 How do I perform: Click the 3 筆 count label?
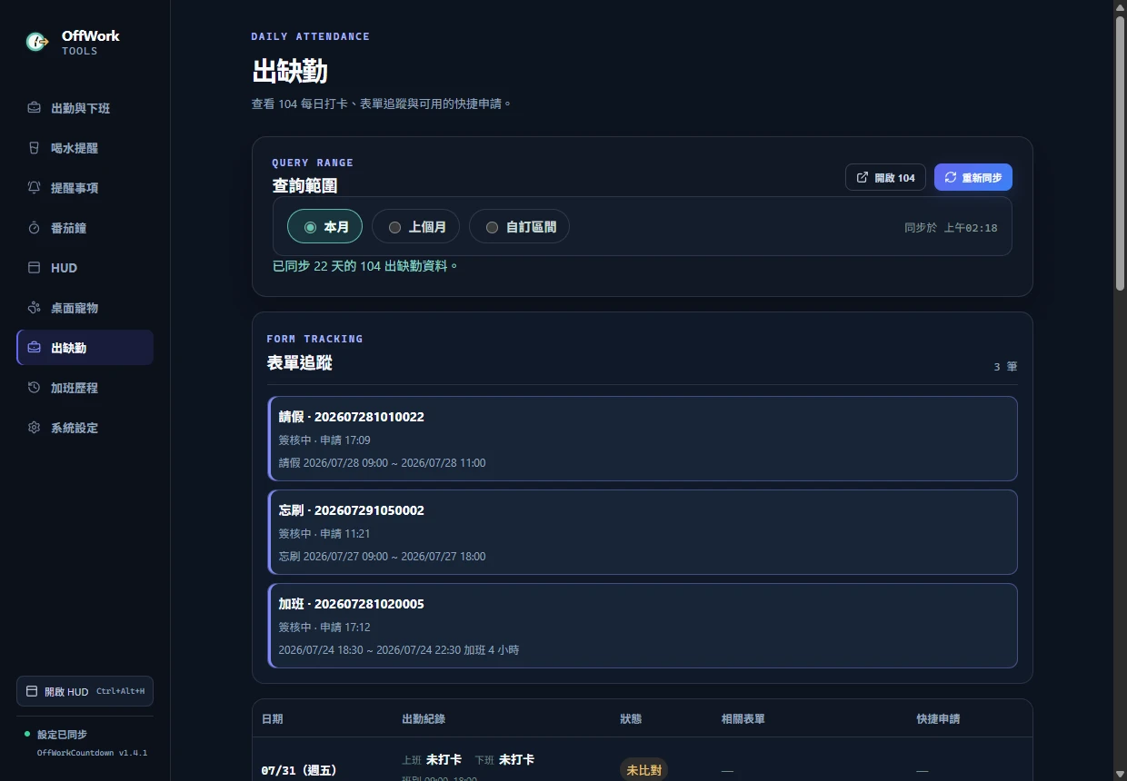tap(1005, 367)
